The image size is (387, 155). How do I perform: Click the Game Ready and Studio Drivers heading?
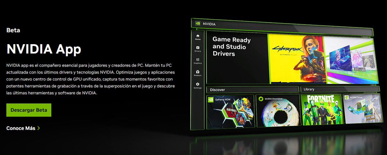point(232,47)
